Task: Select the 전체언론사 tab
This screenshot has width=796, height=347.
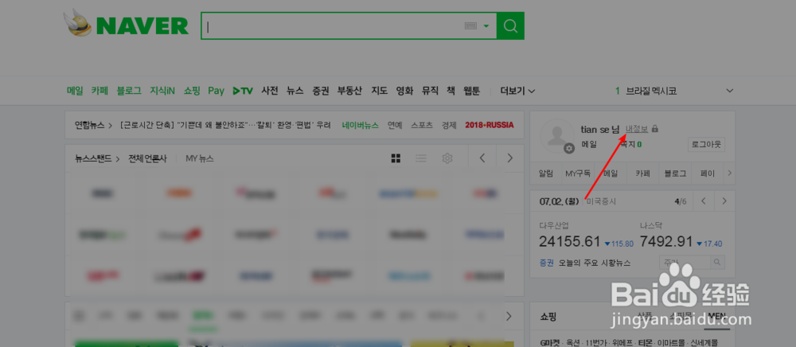Action: coord(147,158)
